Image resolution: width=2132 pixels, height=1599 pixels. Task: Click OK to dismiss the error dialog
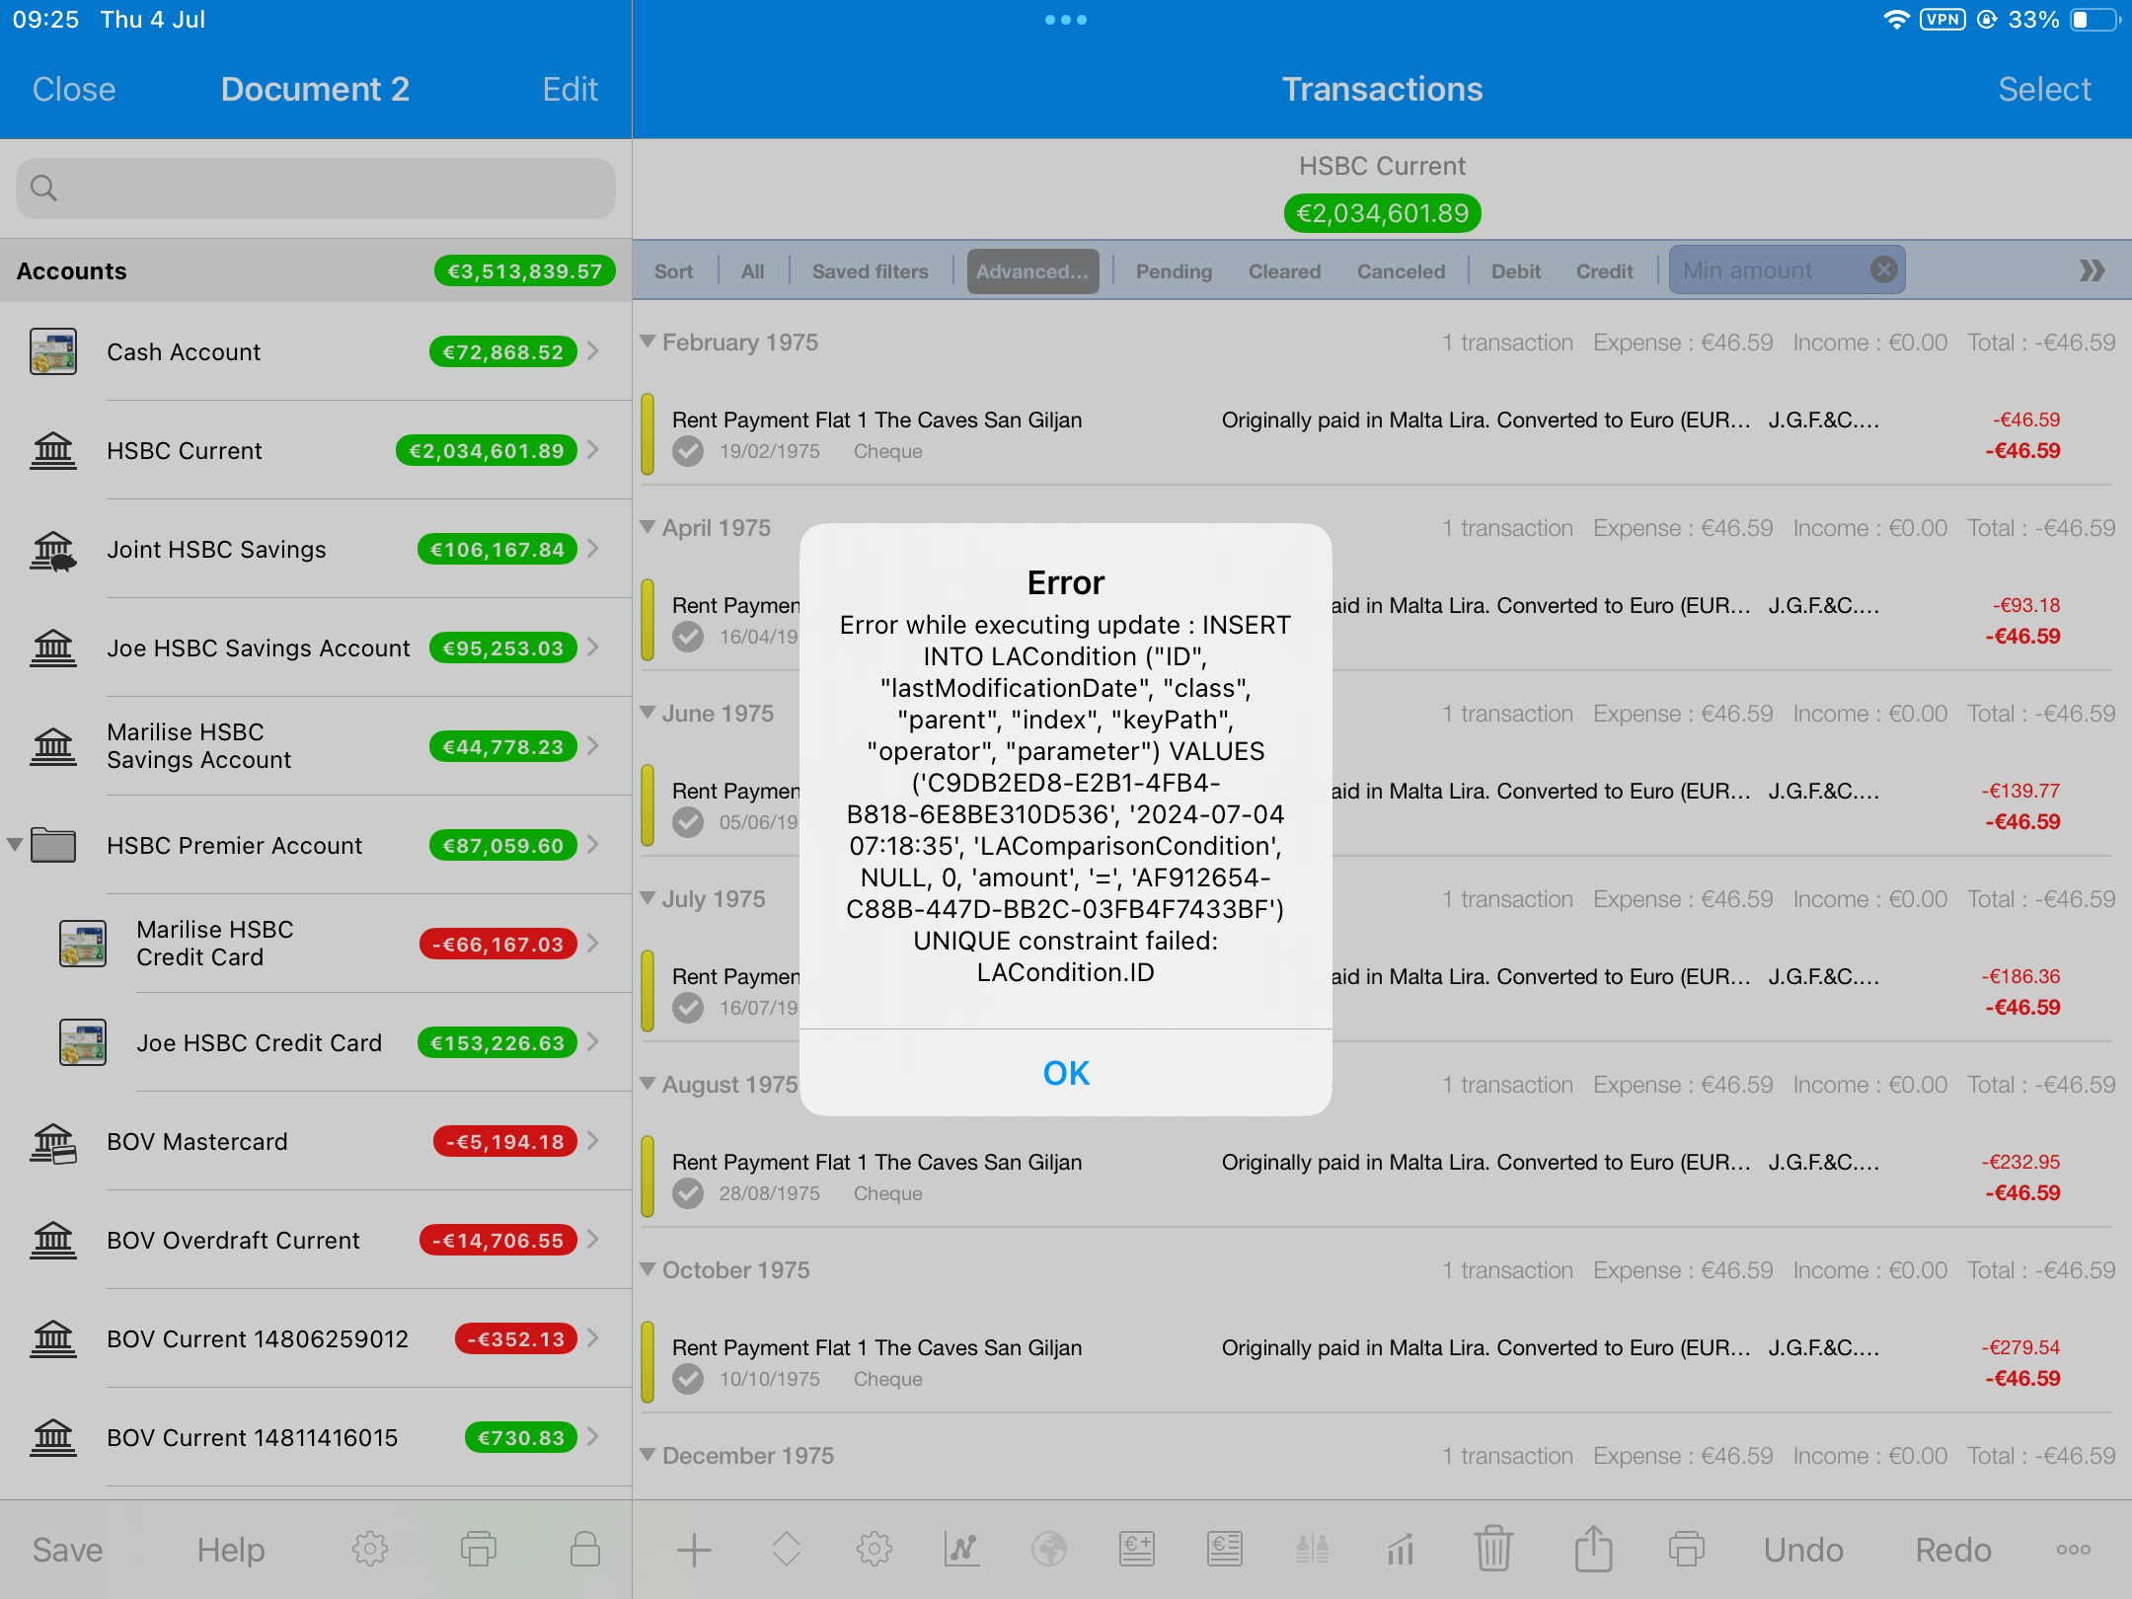pyautogui.click(x=1066, y=1073)
